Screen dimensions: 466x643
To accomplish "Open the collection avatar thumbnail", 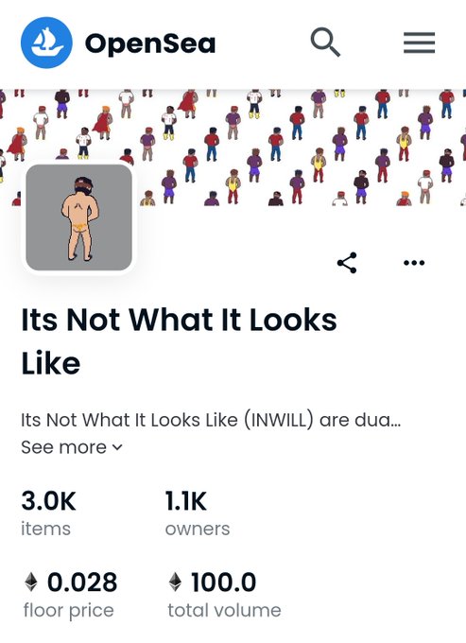I will pos(78,217).
